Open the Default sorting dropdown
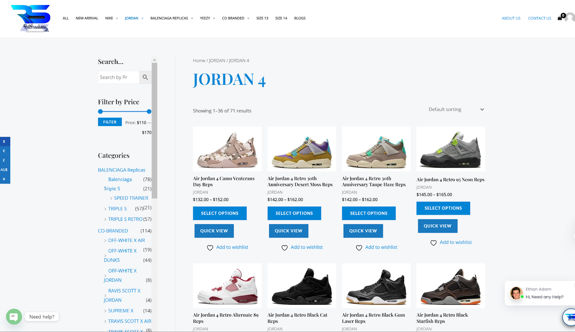Screen dimensions: 575x332 click(456, 109)
